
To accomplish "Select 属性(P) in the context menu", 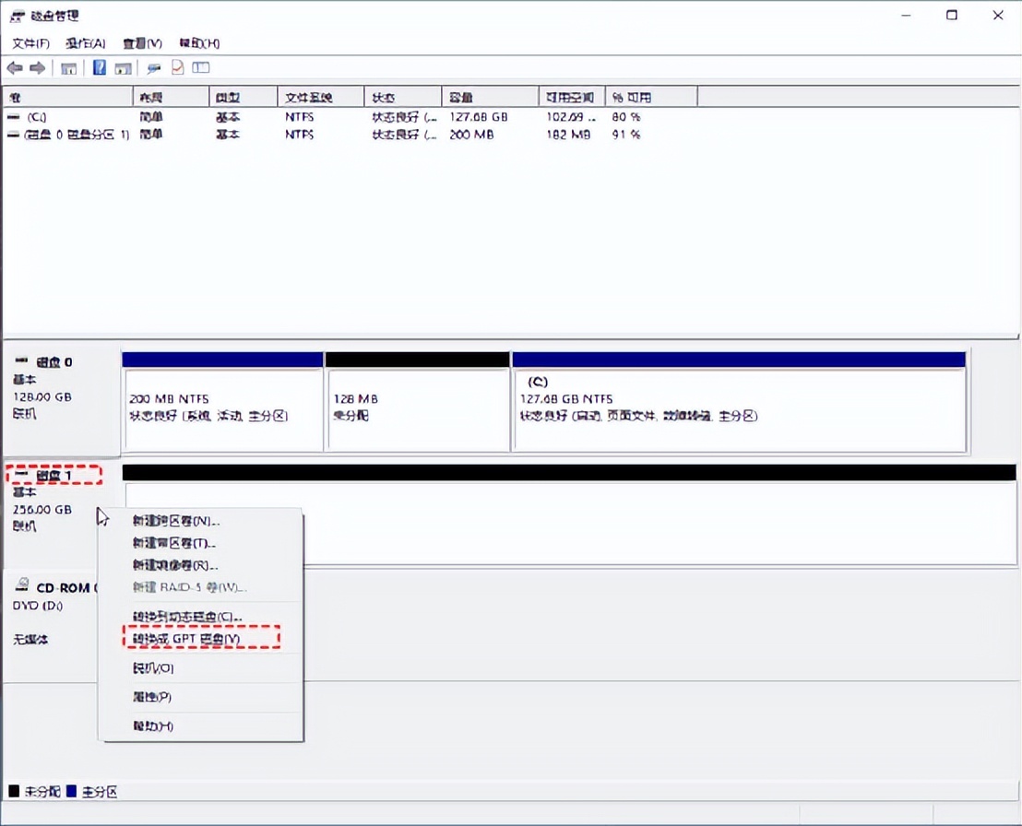I will (x=152, y=697).
